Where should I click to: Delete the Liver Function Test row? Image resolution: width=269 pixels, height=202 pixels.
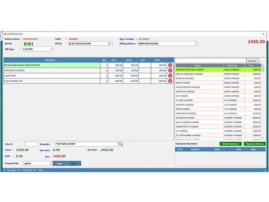pos(170,81)
